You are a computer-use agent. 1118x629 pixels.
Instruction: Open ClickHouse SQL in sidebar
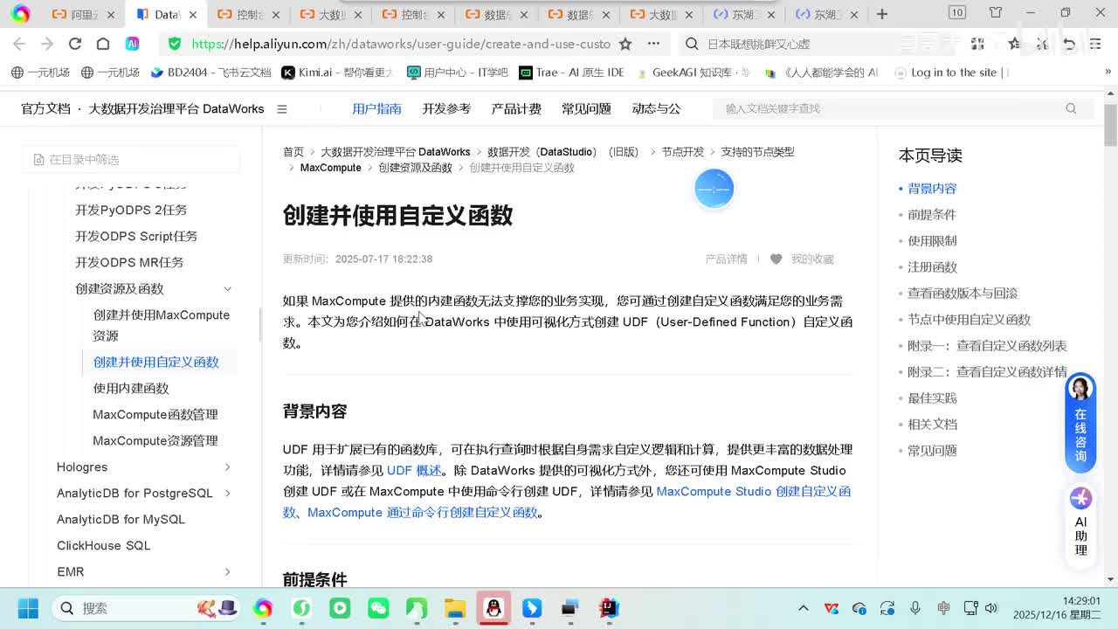tap(103, 545)
